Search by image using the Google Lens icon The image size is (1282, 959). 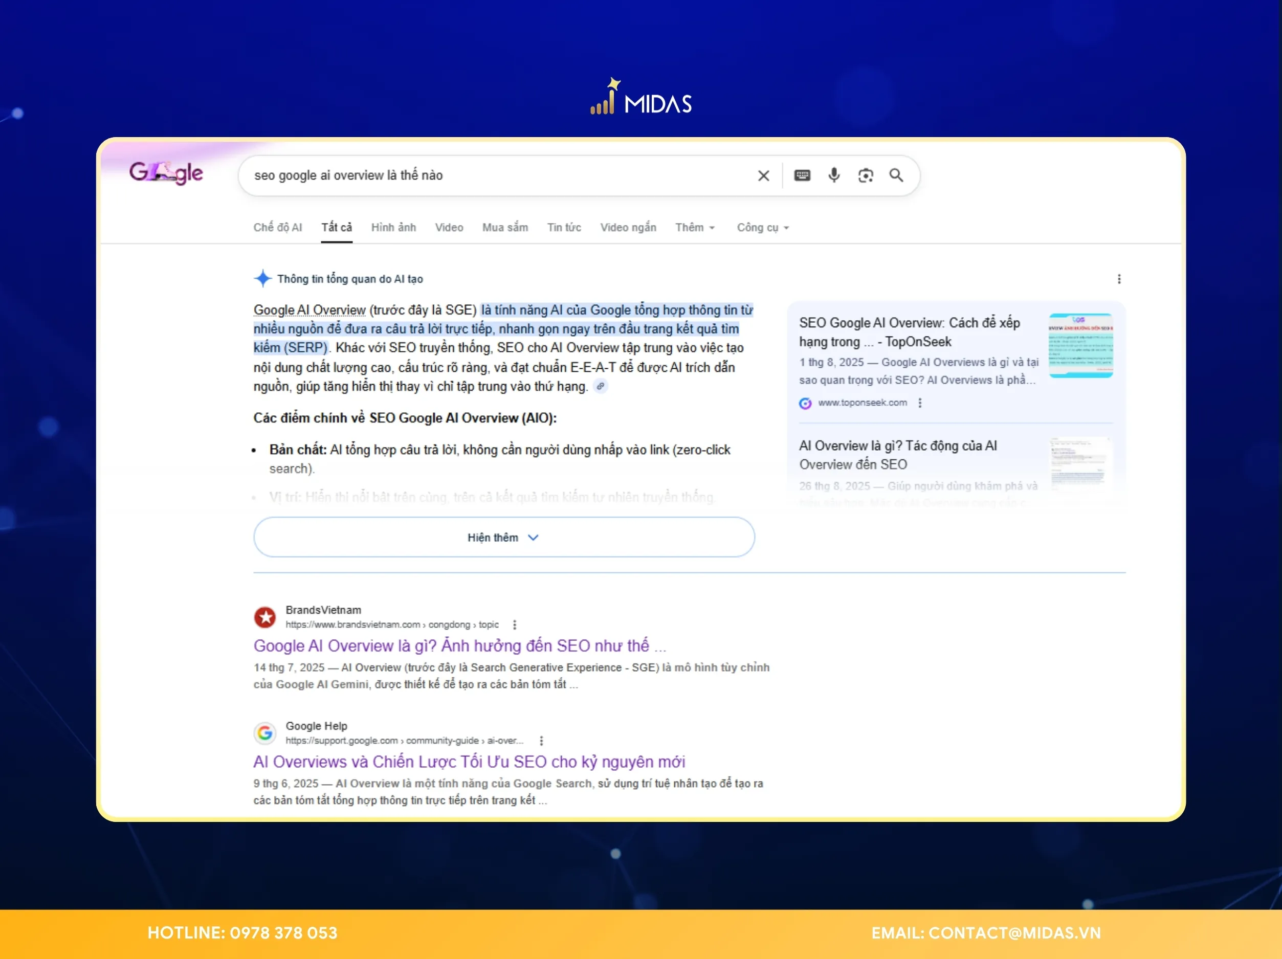865,175
